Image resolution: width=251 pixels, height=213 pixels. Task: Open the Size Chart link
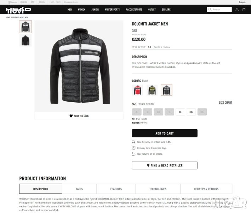coord(226,103)
